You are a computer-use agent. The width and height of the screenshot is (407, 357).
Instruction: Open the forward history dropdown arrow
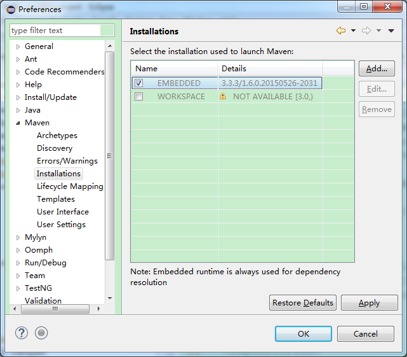click(378, 31)
